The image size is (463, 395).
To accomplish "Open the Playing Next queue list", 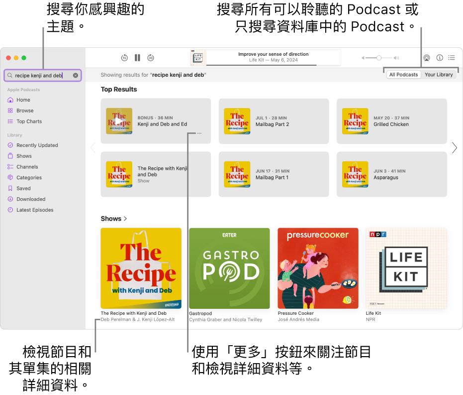I will coord(452,58).
